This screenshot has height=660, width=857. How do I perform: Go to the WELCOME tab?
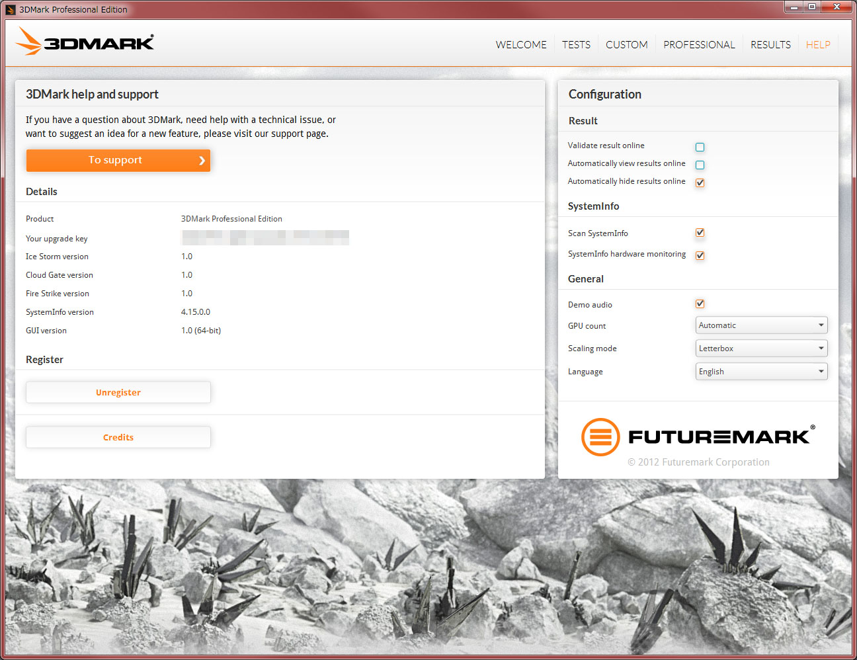coord(521,44)
